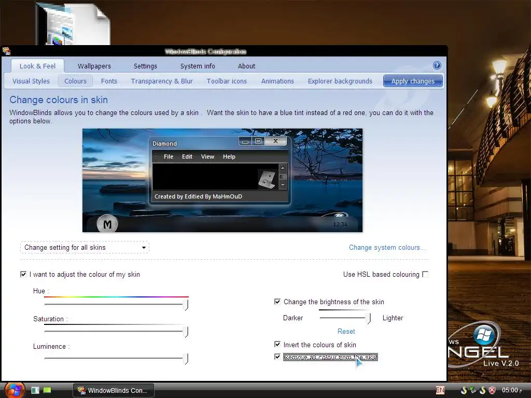Click the first quick launch taskbar icon

(35, 390)
